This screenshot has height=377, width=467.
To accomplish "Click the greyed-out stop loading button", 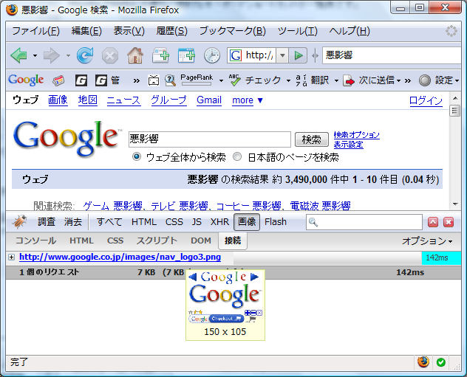I will [x=110, y=55].
